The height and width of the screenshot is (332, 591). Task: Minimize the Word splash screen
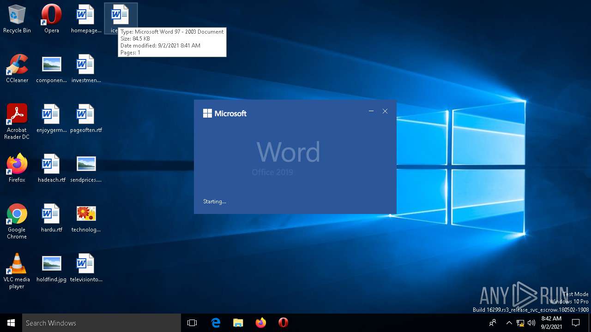point(371,111)
